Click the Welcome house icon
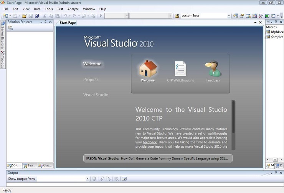The height and width of the screenshot is (193, 284). click(x=148, y=68)
